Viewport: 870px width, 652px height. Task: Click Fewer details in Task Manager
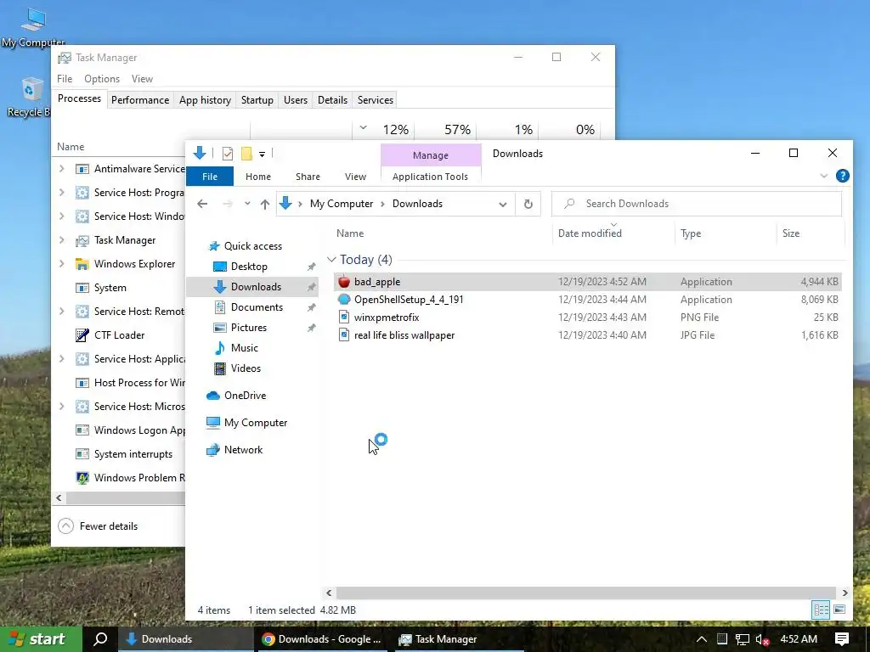click(99, 526)
